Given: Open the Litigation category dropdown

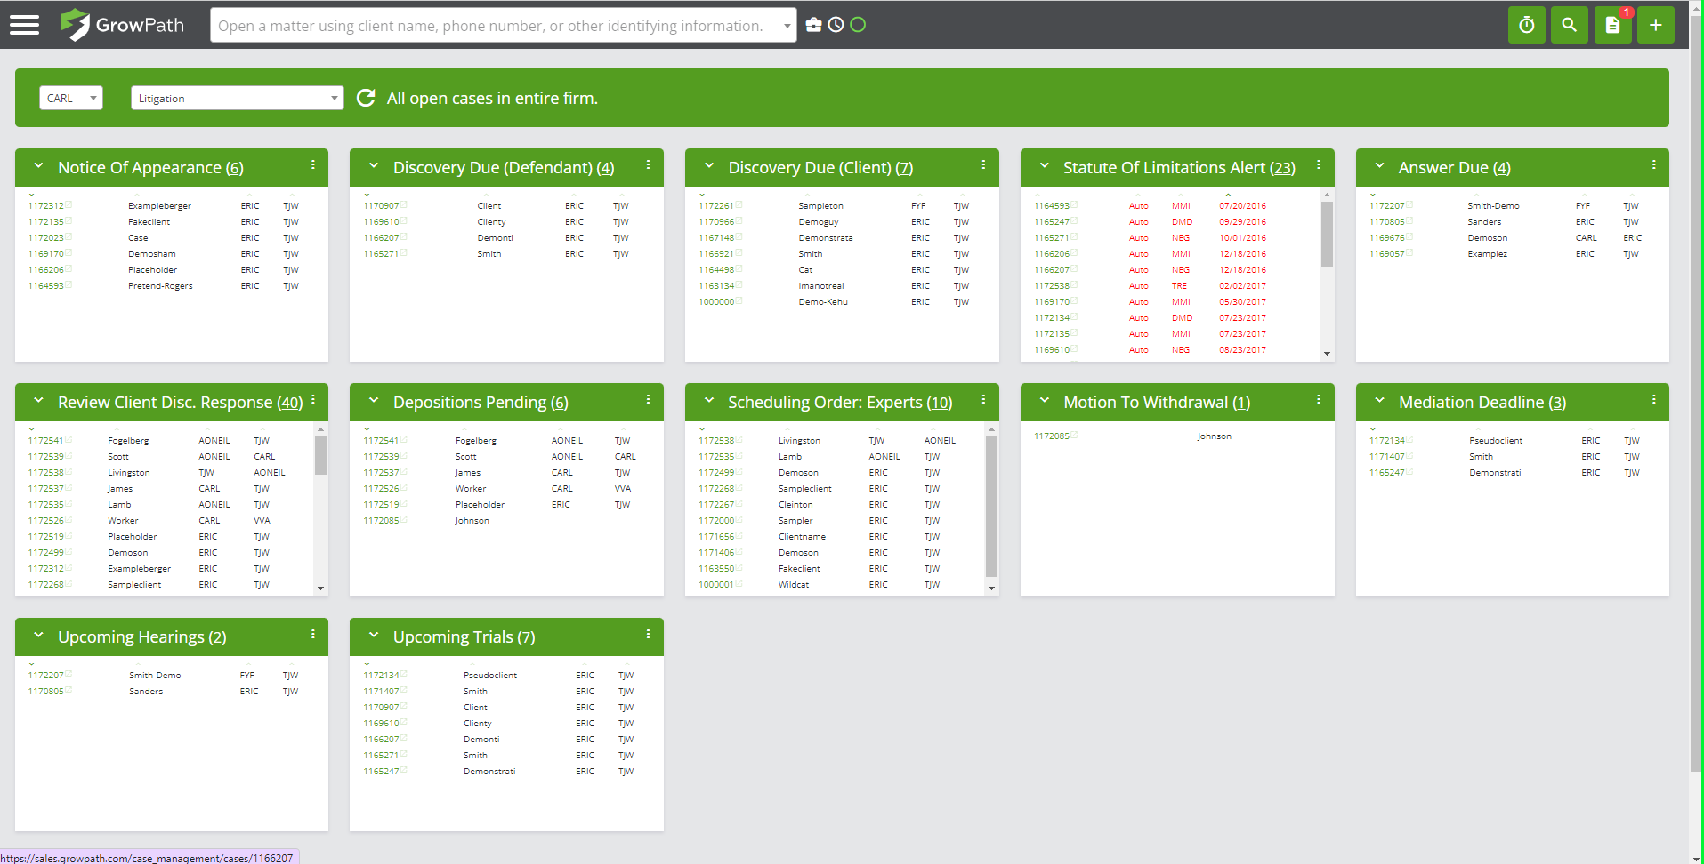Looking at the screenshot, I should (x=237, y=98).
